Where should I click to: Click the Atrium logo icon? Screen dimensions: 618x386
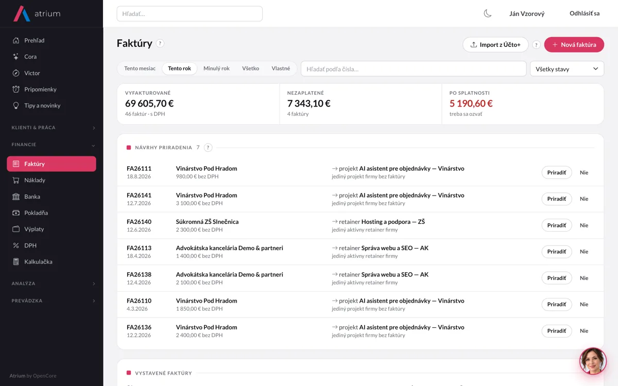click(x=22, y=13)
